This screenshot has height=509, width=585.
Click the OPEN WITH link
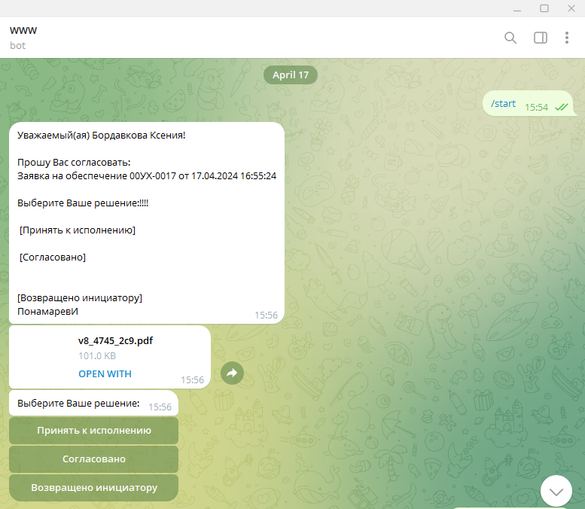[105, 374]
